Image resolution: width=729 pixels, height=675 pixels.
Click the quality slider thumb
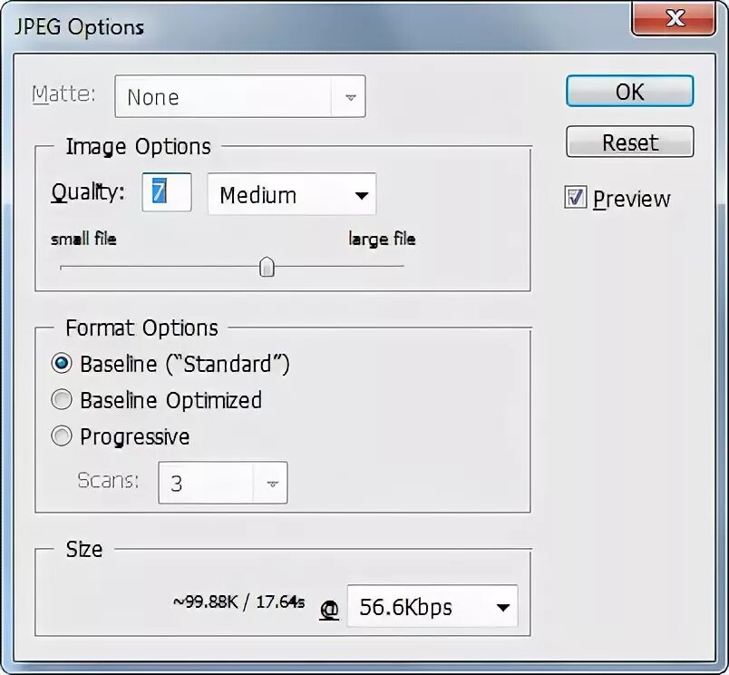click(267, 267)
